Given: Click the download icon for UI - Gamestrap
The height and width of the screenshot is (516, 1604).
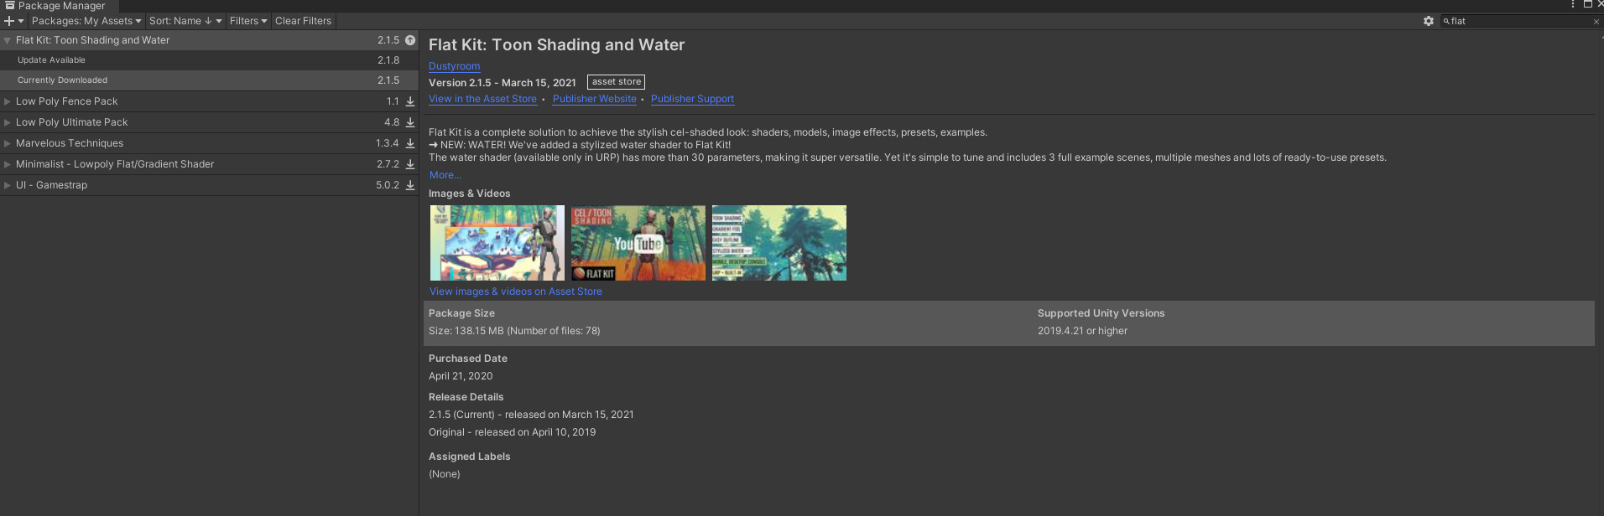Looking at the screenshot, I should point(410,185).
